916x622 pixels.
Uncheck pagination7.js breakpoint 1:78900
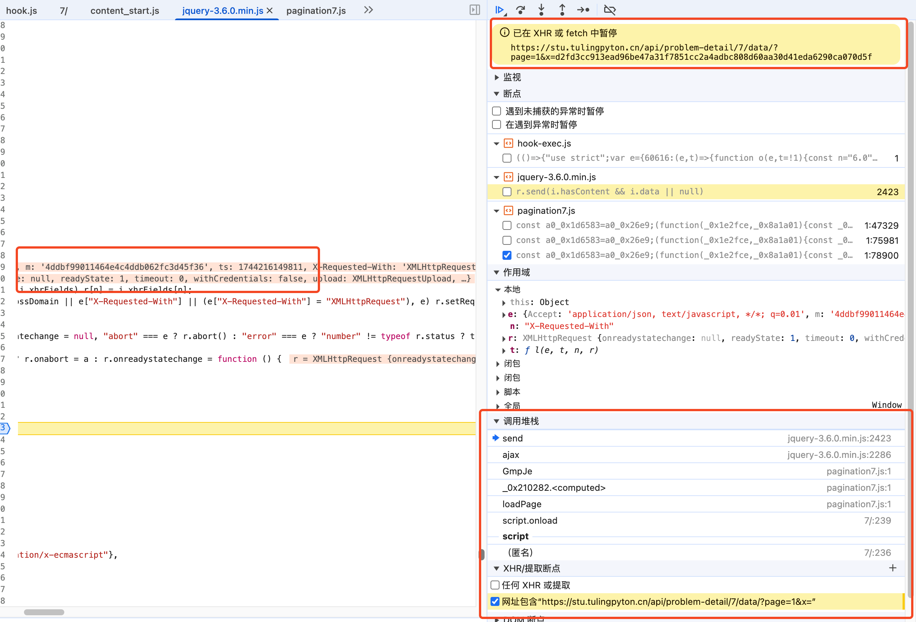click(x=507, y=255)
